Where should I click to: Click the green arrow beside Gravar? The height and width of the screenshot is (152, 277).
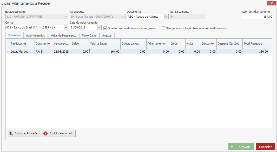(232, 147)
